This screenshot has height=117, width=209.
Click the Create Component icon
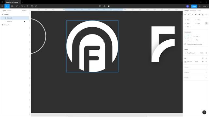[104, 6]
